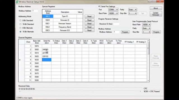Click channel table scroll down arrow

pyautogui.click(x=148, y=81)
